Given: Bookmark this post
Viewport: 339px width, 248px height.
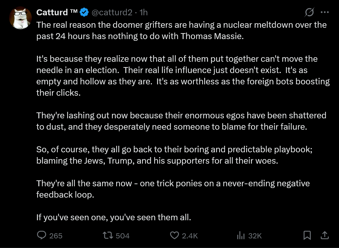Looking at the screenshot, I should coord(307,236).
